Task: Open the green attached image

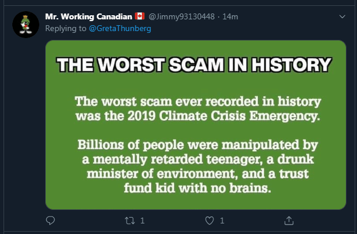Action: click(x=196, y=125)
